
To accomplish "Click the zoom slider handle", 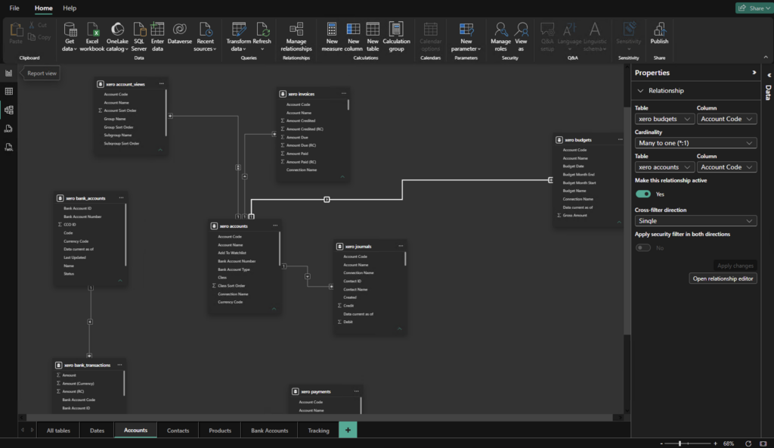I will (680, 443).
